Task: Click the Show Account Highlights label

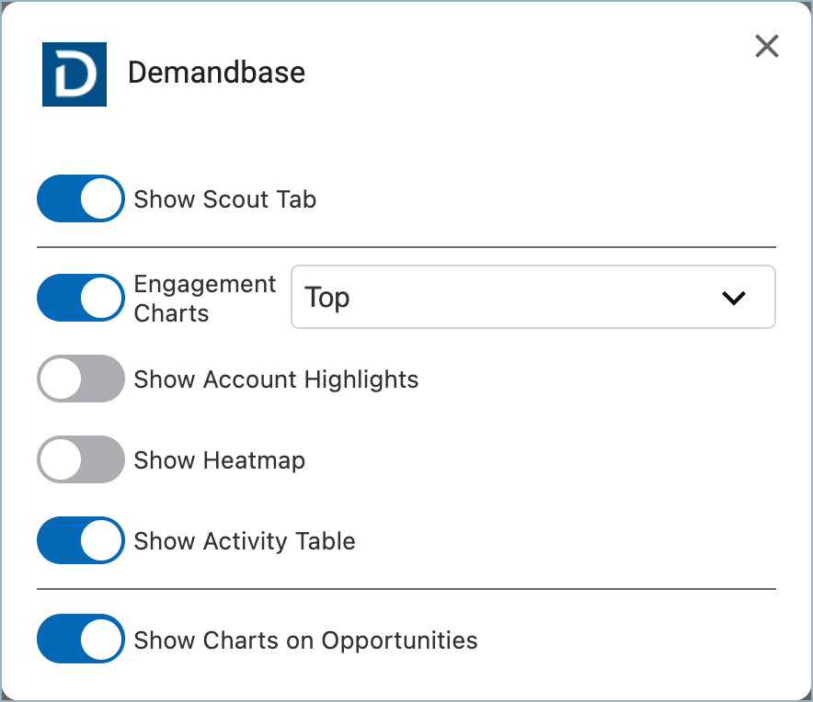Action: tap(276, 379)
